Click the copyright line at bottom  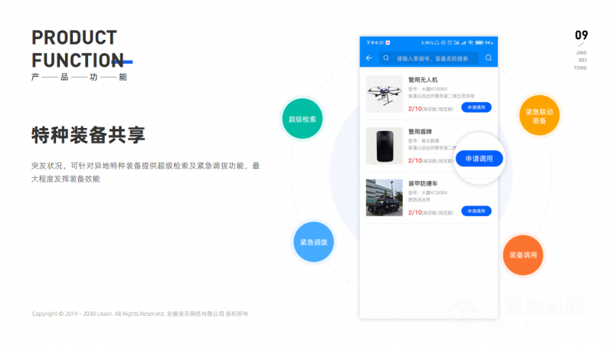[140, 314]
